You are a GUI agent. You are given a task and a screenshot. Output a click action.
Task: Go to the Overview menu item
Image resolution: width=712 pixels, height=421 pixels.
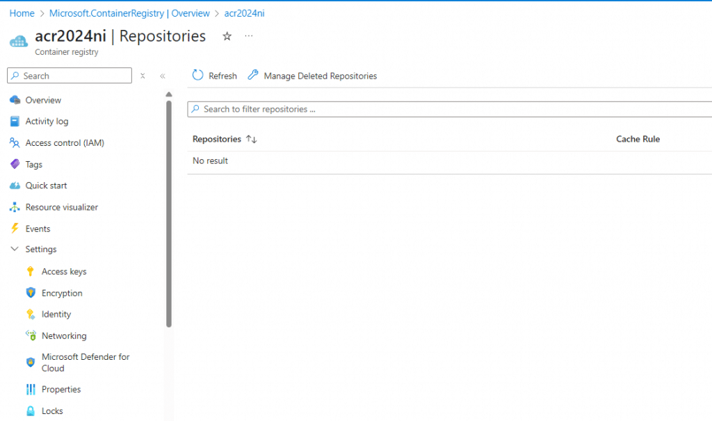pyautogui.click(x=43, y=100)
